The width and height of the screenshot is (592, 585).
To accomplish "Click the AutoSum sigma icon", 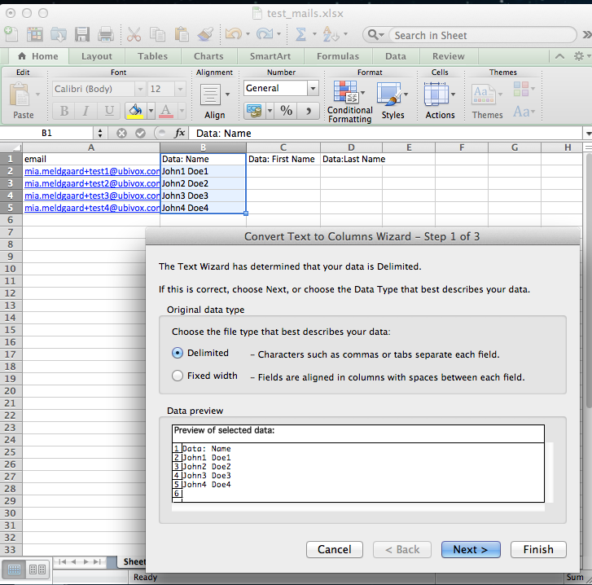I will [300, 35].
